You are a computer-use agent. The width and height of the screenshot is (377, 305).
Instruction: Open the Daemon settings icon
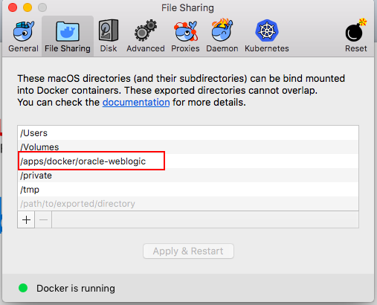(222, 30)
